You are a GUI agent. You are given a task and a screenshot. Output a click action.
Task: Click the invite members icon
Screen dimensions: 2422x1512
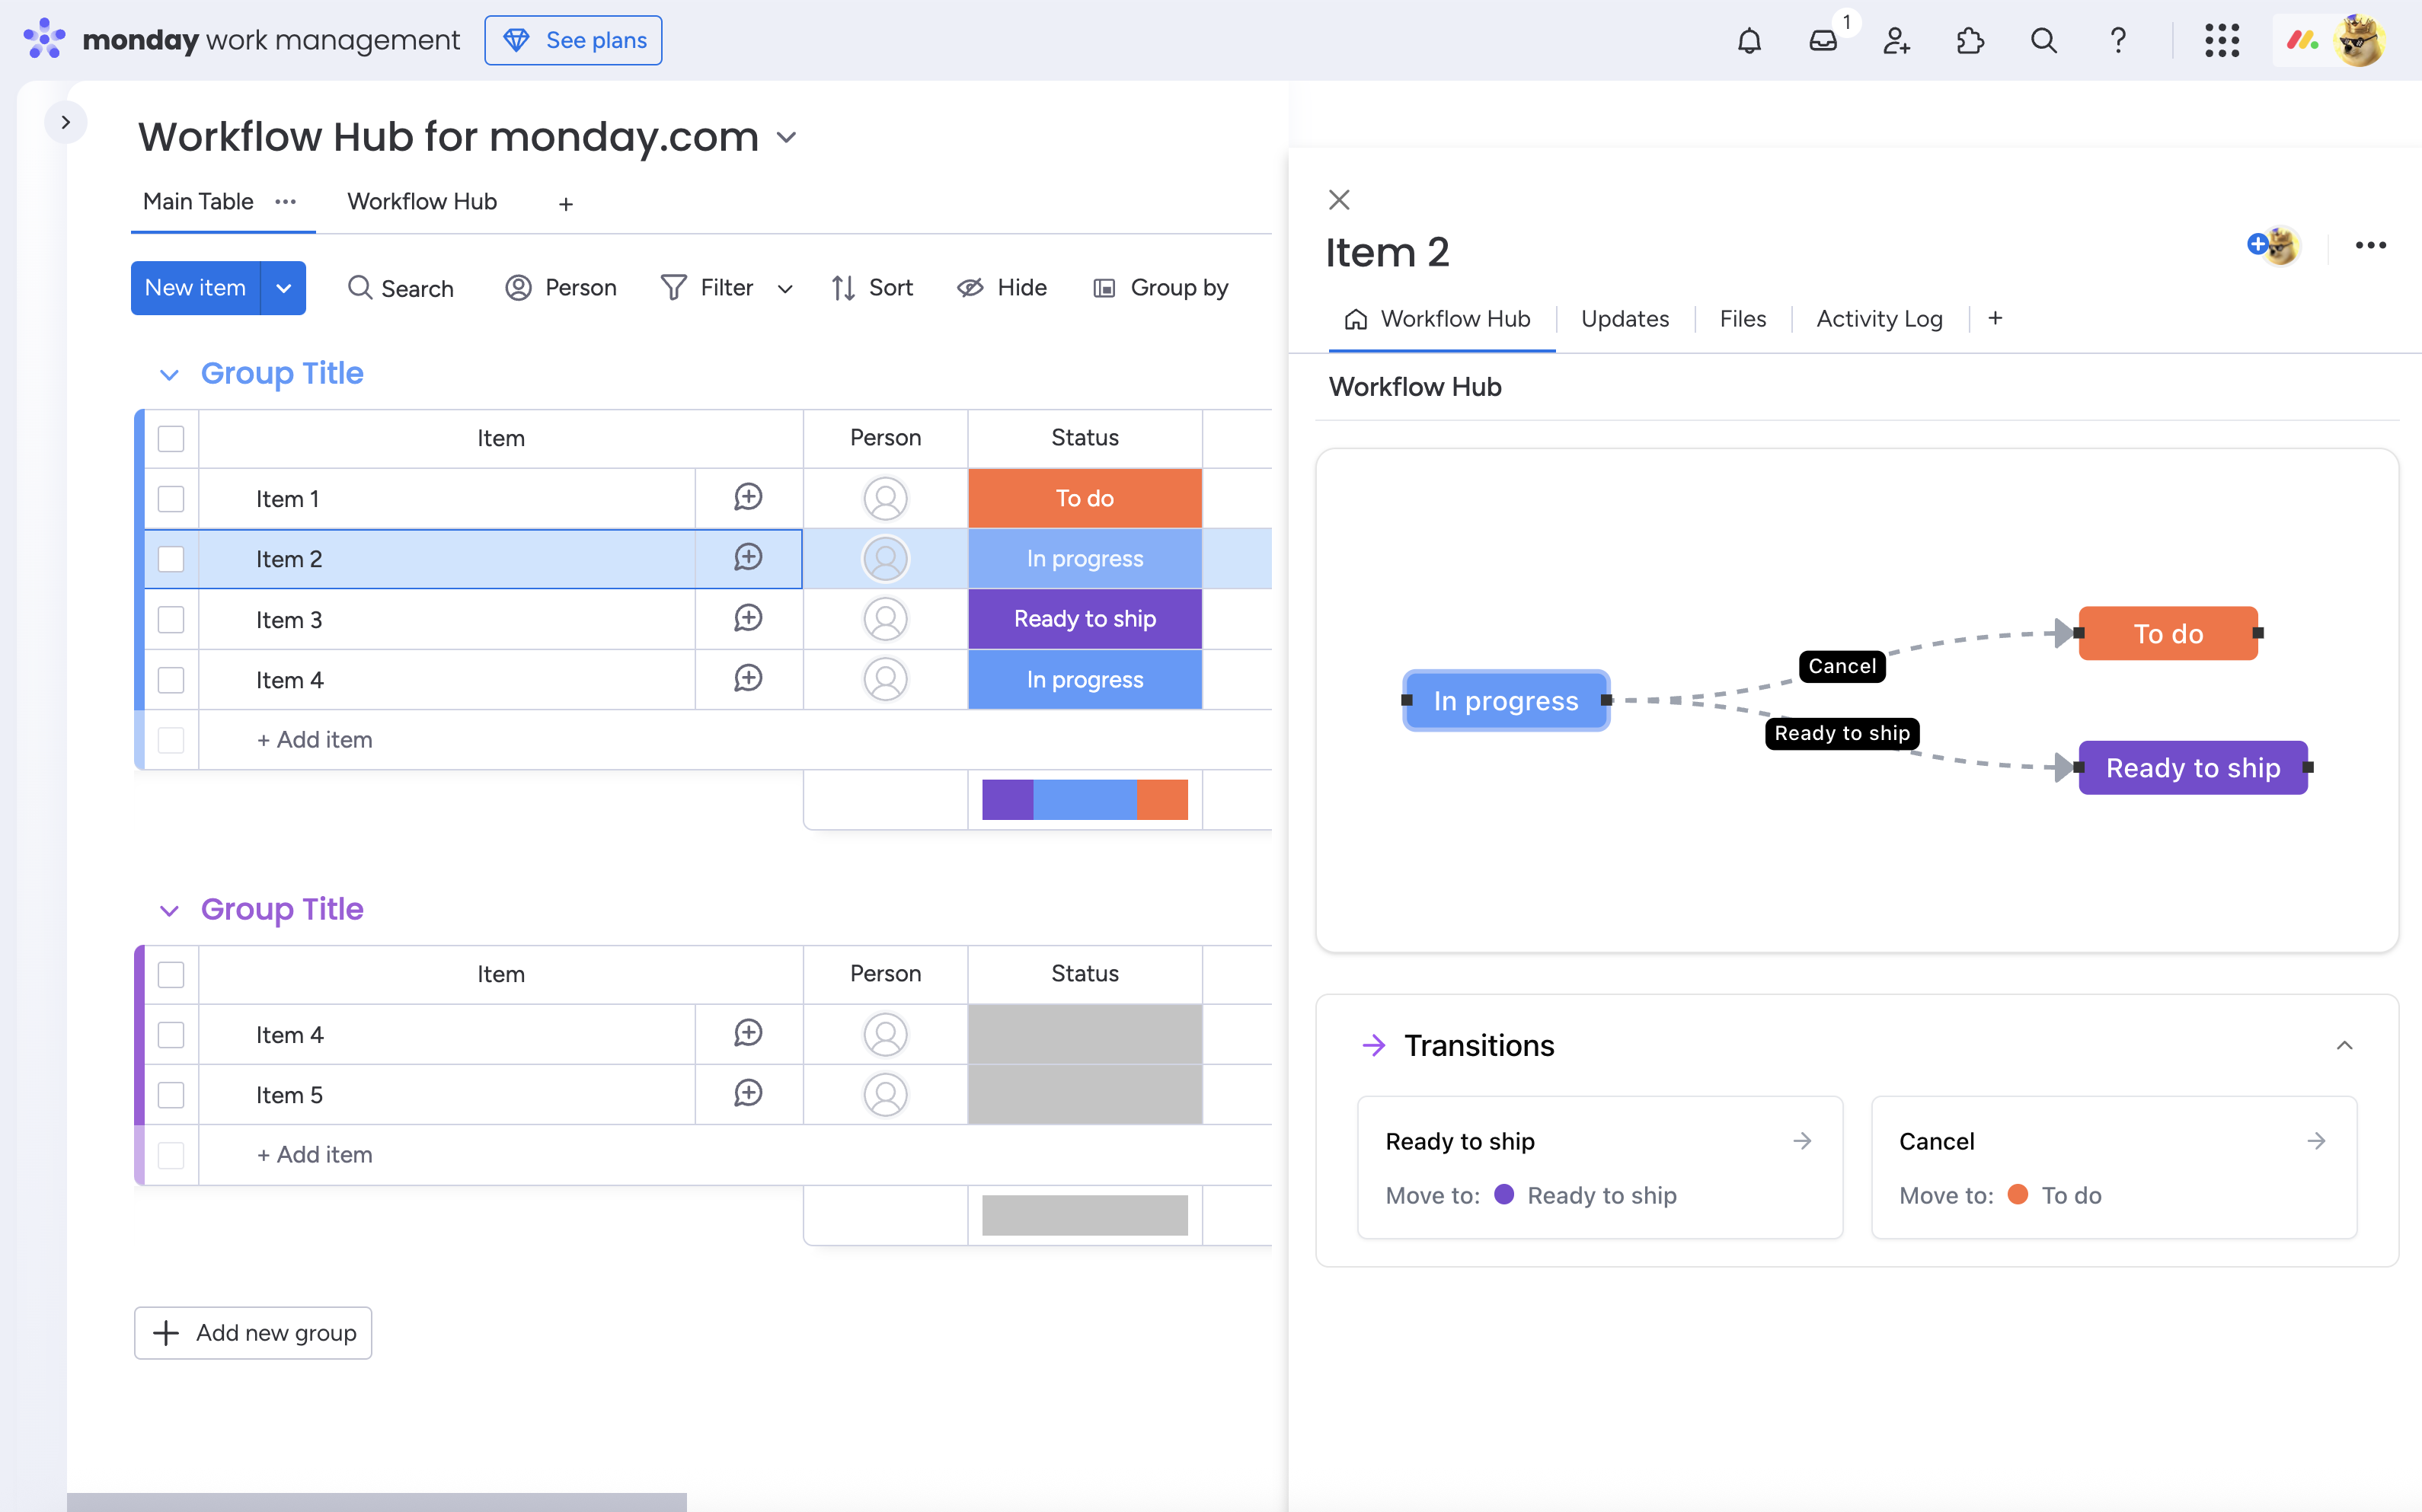coord(1896,41)
